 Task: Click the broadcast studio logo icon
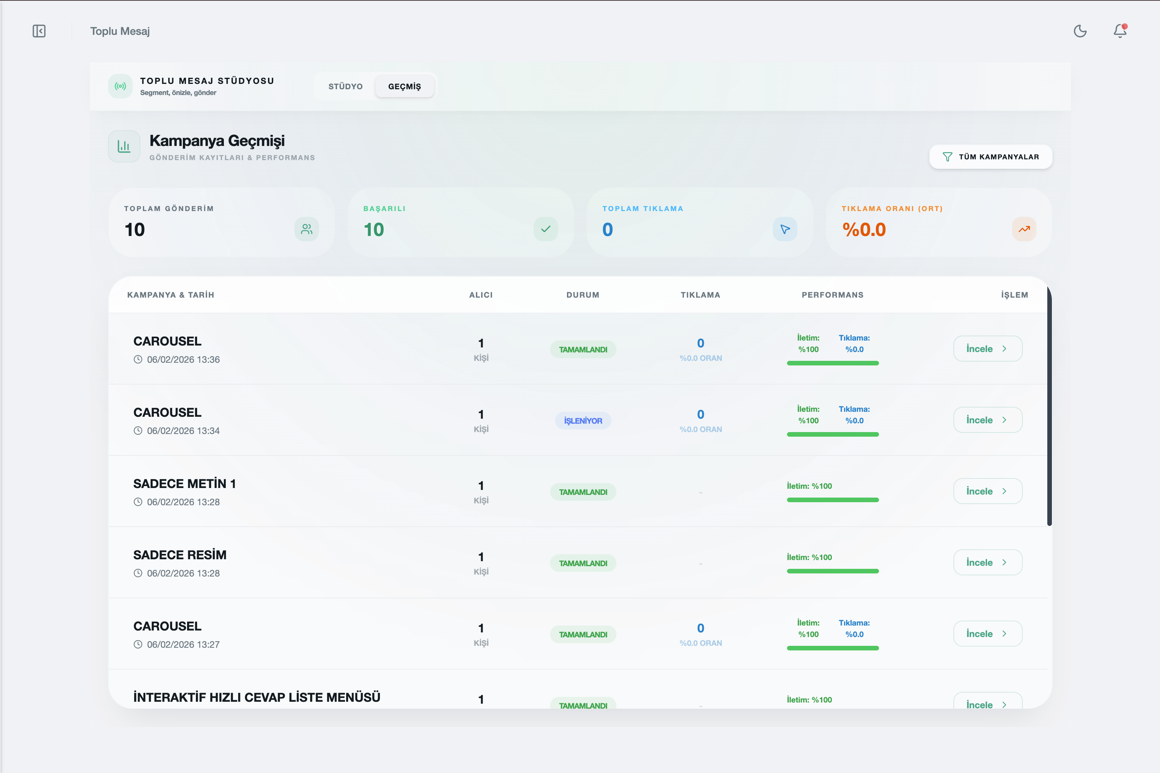(x=120, y=86)
